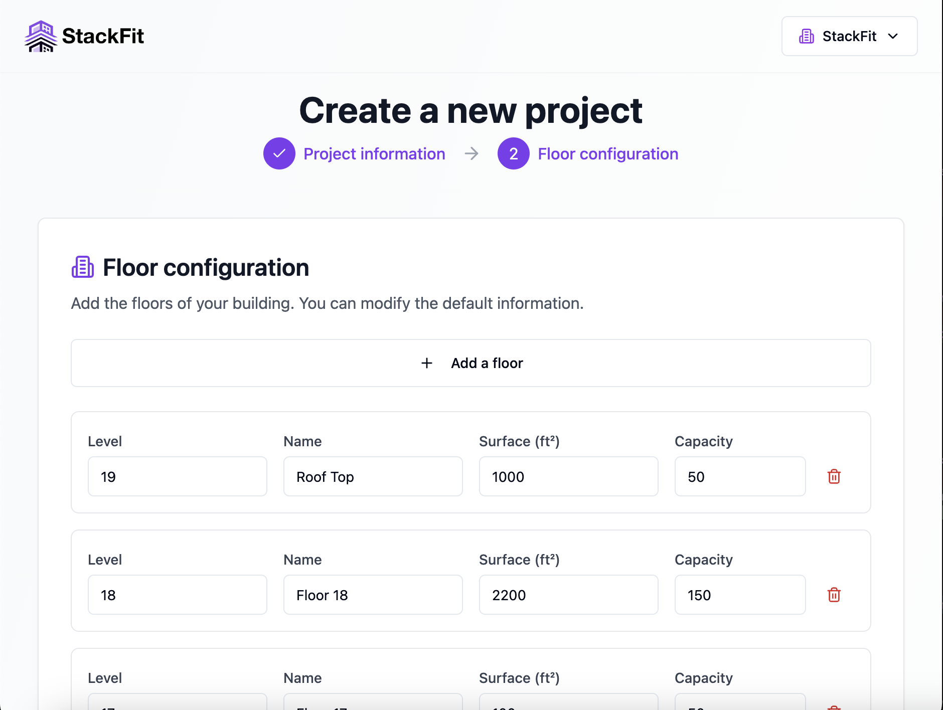Viewport: 943px width, 710px height.
Task: Click the step 2 circle indicator
Action: click(513, 153)
